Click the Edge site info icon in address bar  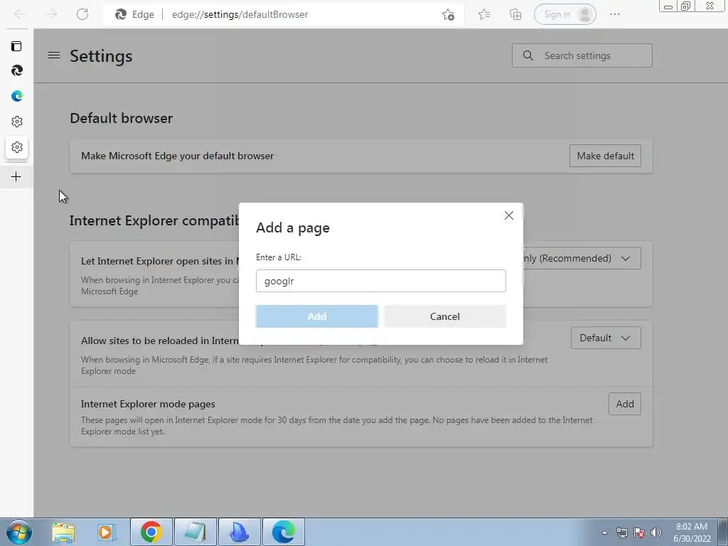click(x=121, y=14)
